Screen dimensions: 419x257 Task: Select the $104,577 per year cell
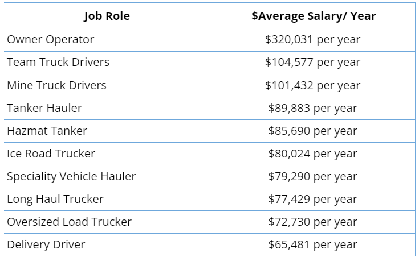click(x=313, y=63)
